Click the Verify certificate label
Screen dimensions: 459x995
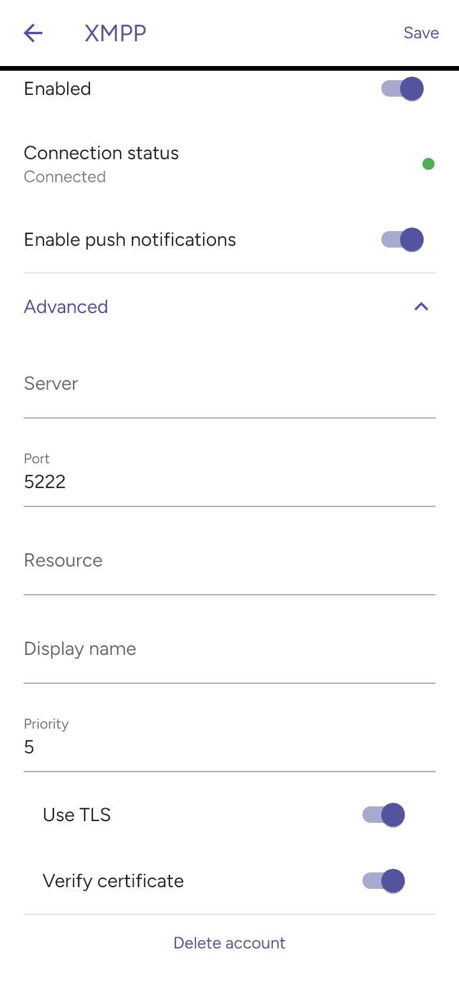tap(114, 881)
